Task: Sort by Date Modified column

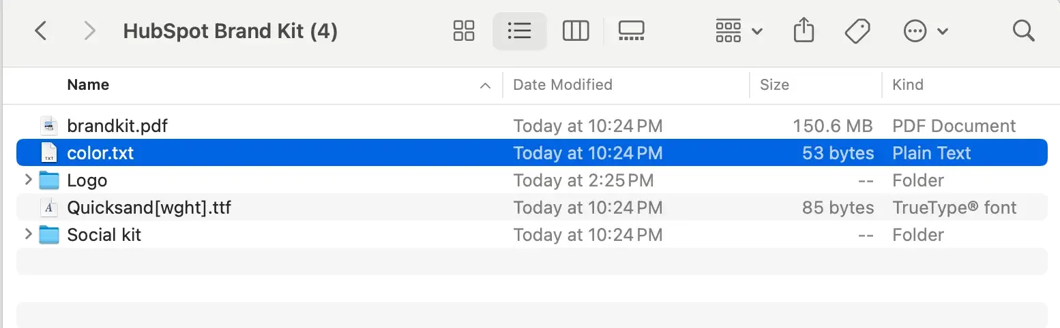Action: click(x=562, y=85)
